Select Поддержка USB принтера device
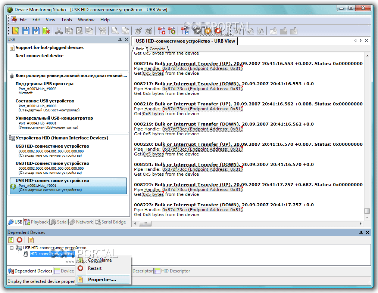The width and height of the screenshot is (378, 293). 69,88
